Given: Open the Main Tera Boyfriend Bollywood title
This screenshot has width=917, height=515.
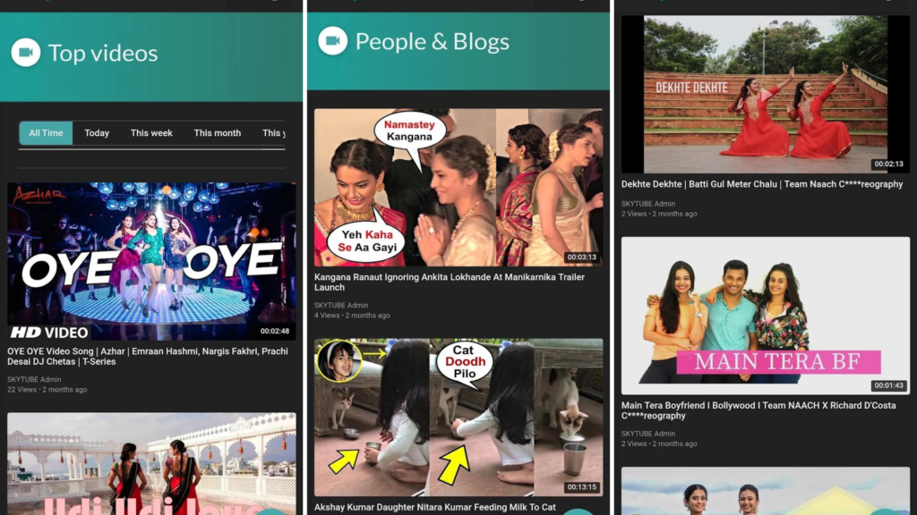Looking at the screenshot, I should [x=758, y=410].
